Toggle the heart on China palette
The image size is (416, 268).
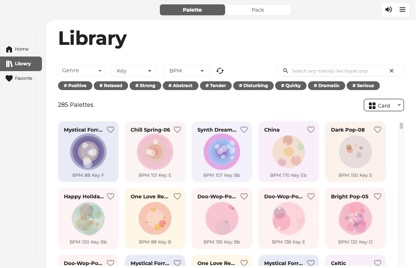tap(311, 129)
